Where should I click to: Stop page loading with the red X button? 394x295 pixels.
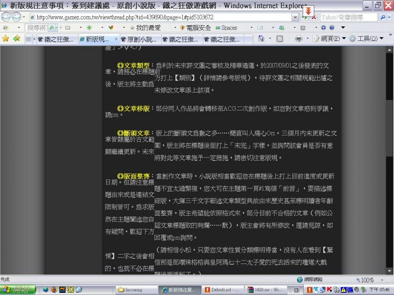tap(314, 17)
